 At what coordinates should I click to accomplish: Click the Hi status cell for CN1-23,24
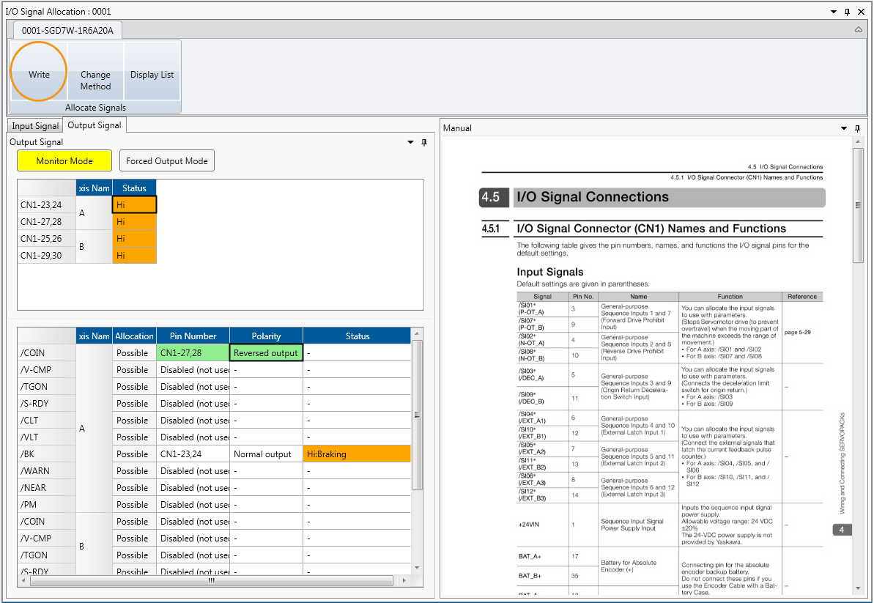pos(134,205)
